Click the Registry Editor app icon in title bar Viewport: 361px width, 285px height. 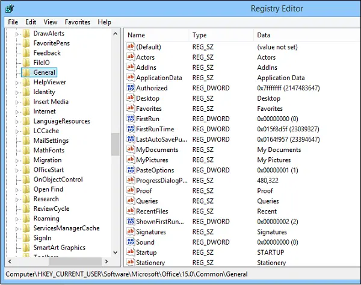tap(10, 8)
